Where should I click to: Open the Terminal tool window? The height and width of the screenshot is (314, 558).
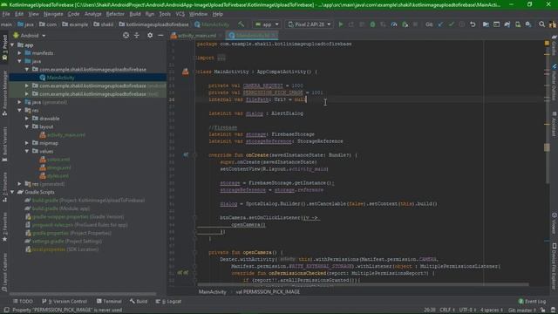(109, 301)
